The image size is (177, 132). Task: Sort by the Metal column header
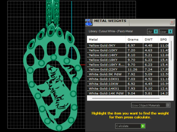pos(106,40)
